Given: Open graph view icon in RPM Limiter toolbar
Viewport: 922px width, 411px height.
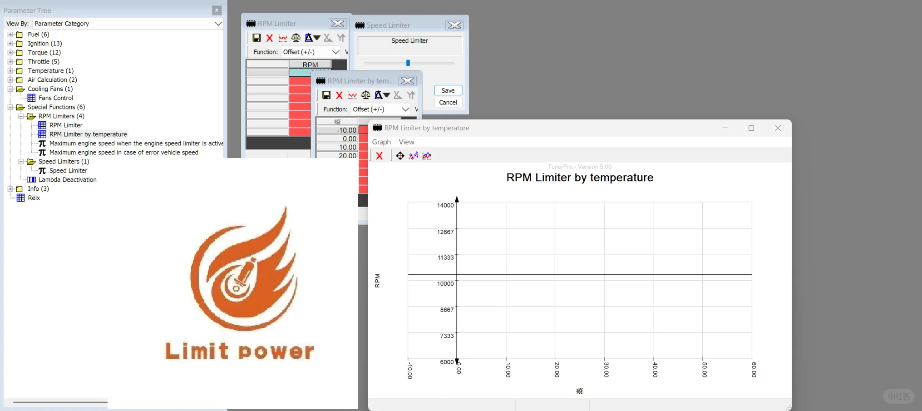Looking at the screenshot, I should (x=282, y=38).
